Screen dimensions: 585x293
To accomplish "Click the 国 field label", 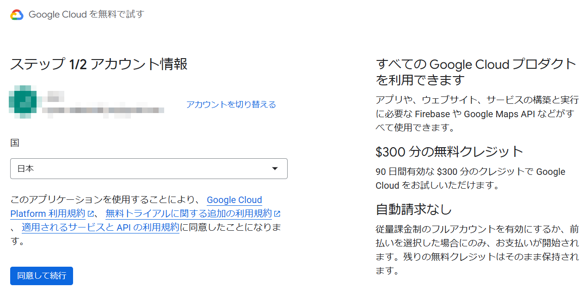I will point(15,143).
